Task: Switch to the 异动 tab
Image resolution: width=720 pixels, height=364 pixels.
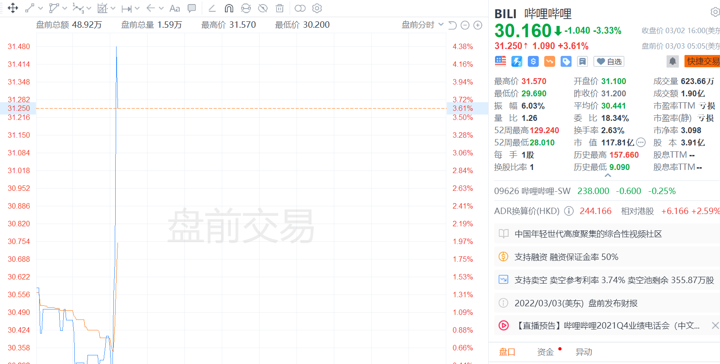Action: tap(584, 352)
